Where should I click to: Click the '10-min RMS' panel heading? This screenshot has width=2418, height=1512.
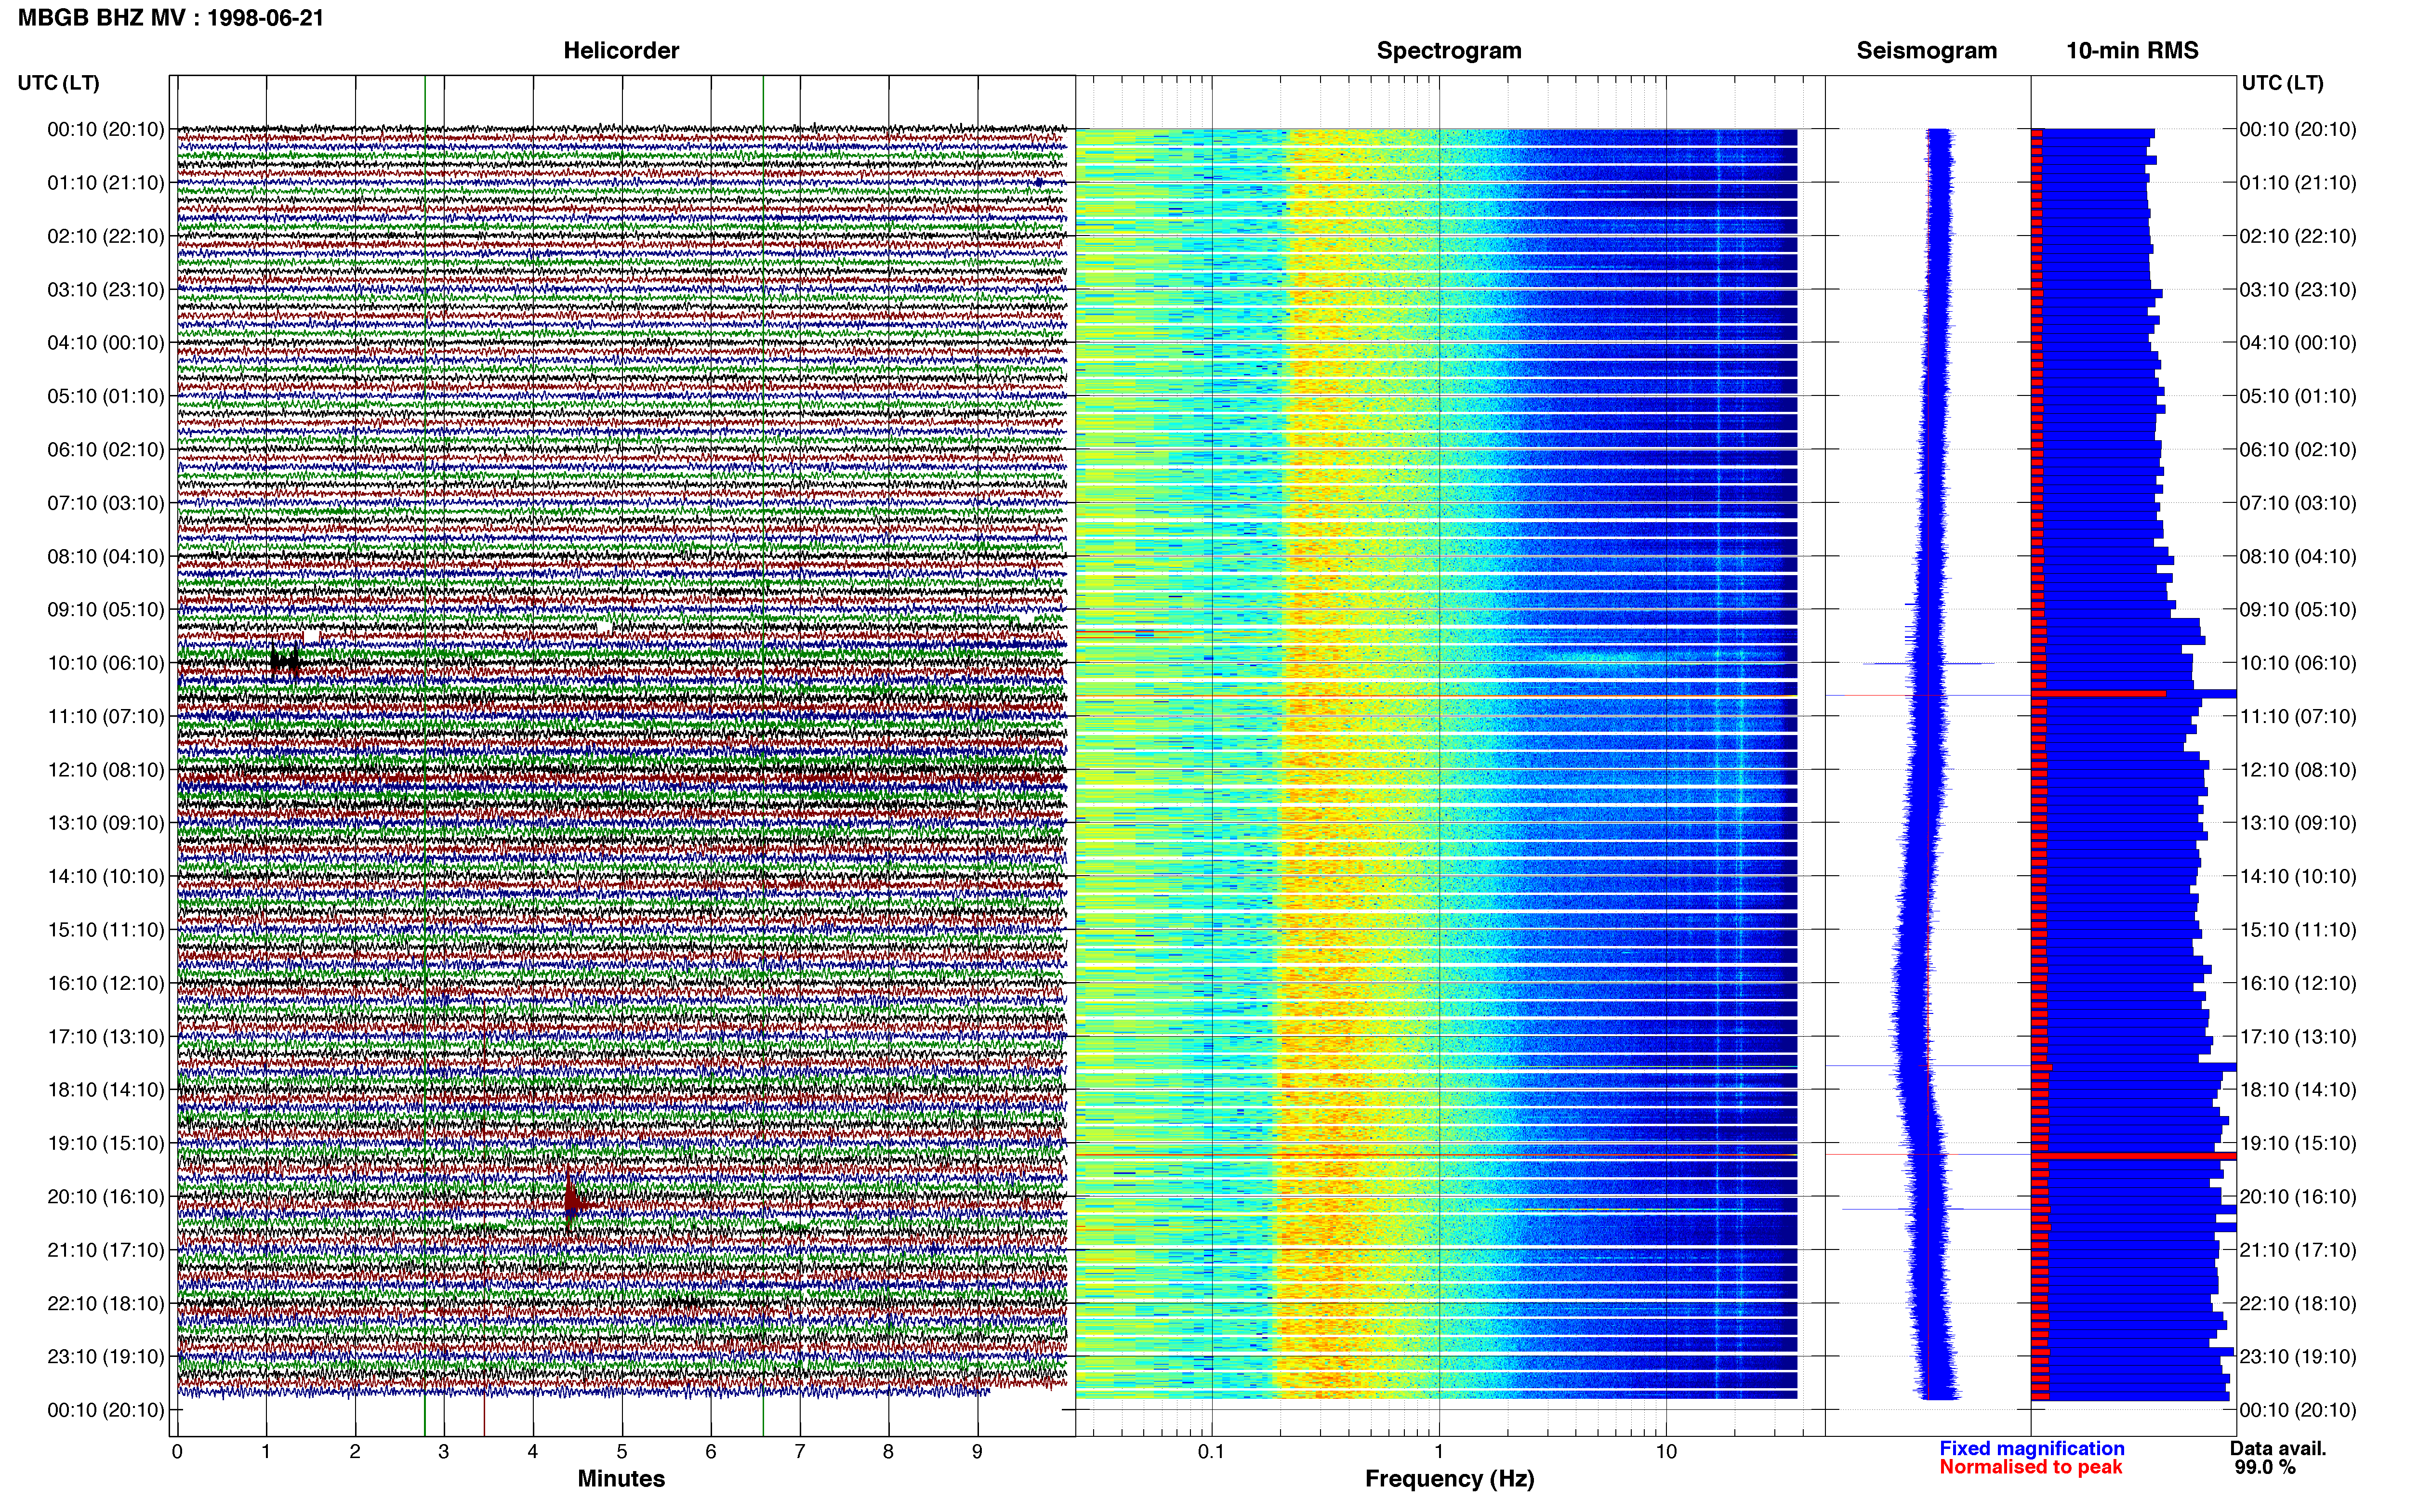click(x=2132, y=51)
